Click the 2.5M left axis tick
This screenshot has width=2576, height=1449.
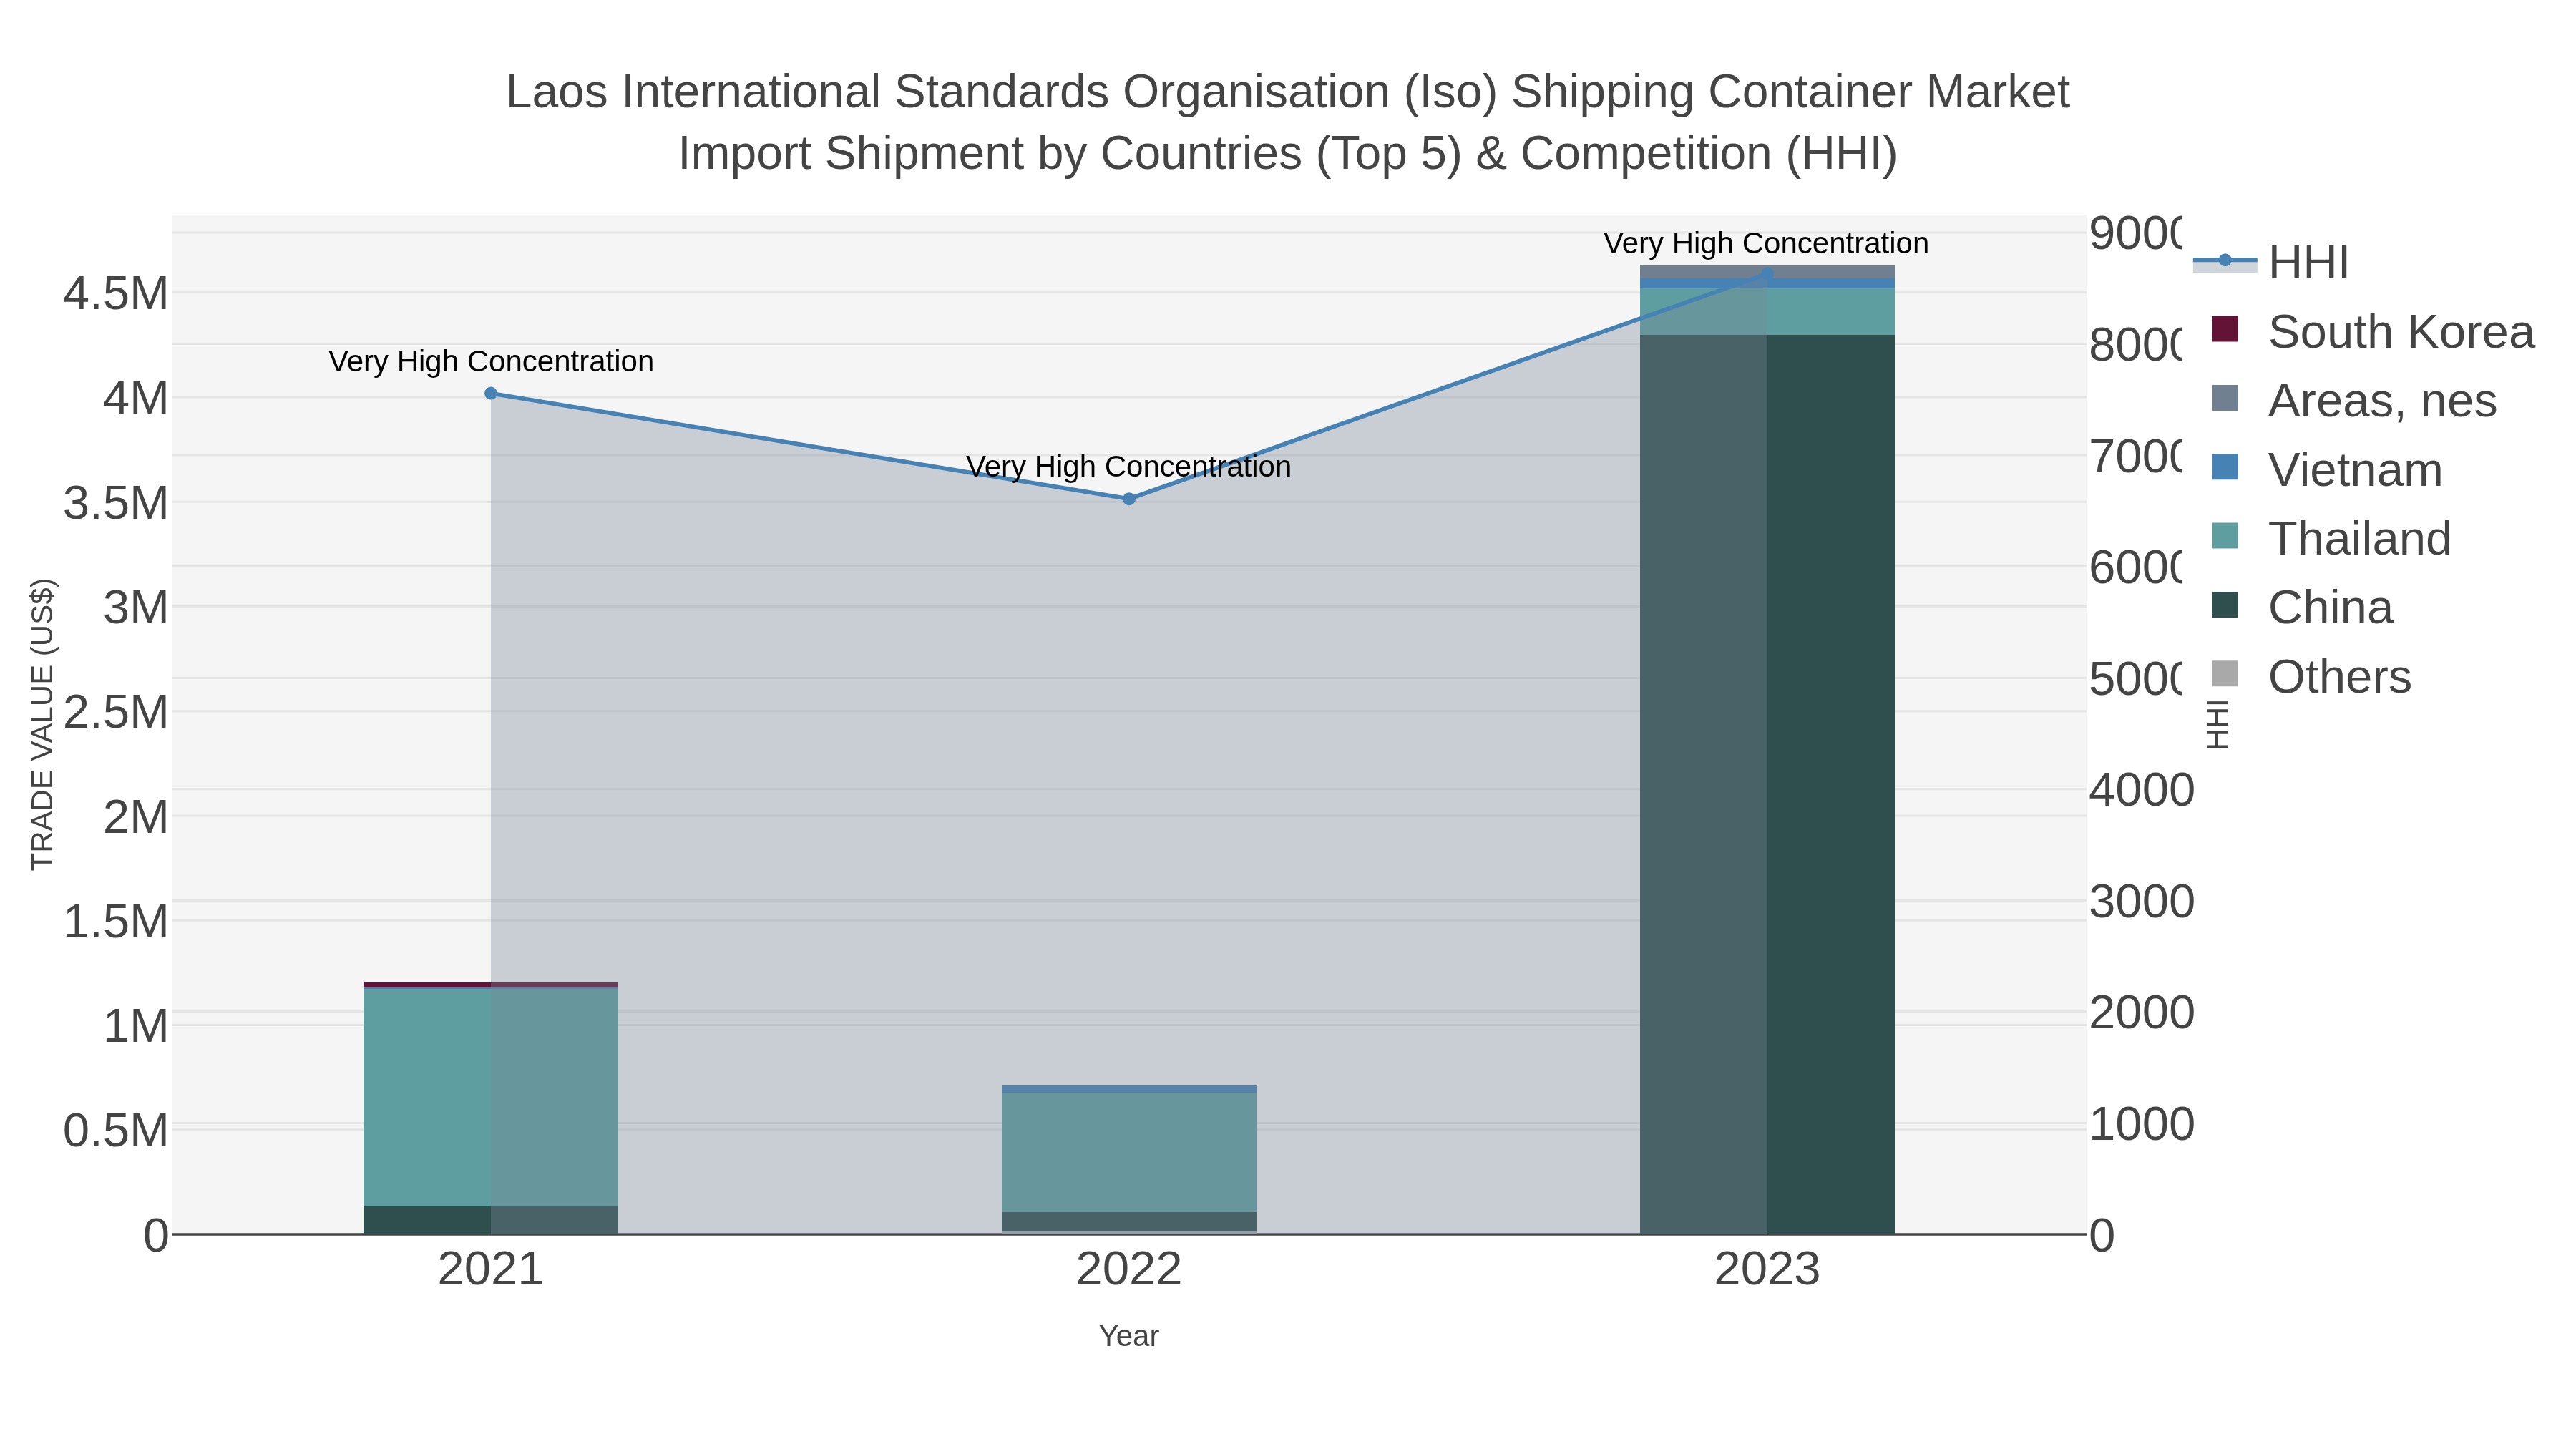click(116, 712)
